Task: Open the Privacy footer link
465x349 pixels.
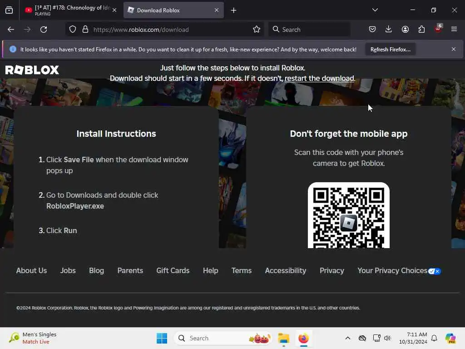Action: pos(331,271)
